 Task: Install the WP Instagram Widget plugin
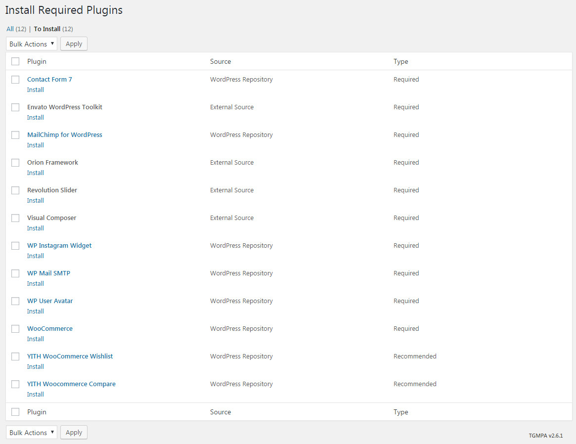pos(35,256)
